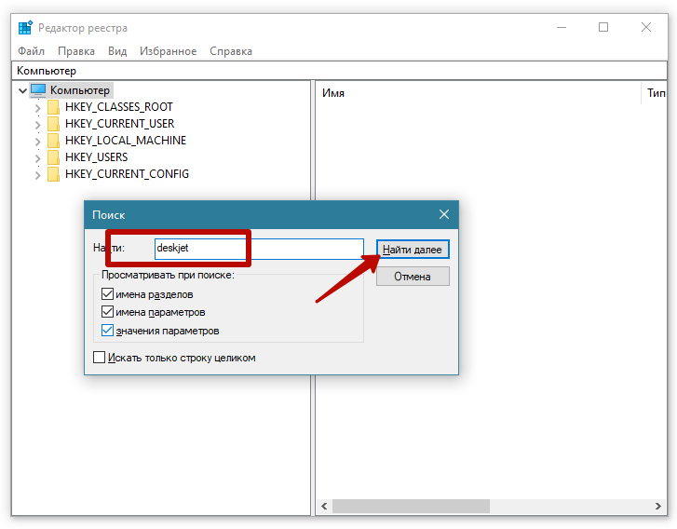Click the Компьютер computer icon in tree
This screenshot has width=677, height=529.
click(x=38, y=90)
